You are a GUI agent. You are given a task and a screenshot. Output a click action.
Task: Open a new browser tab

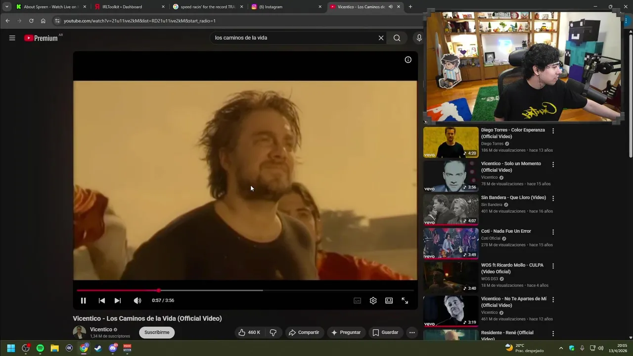[410, 7]
